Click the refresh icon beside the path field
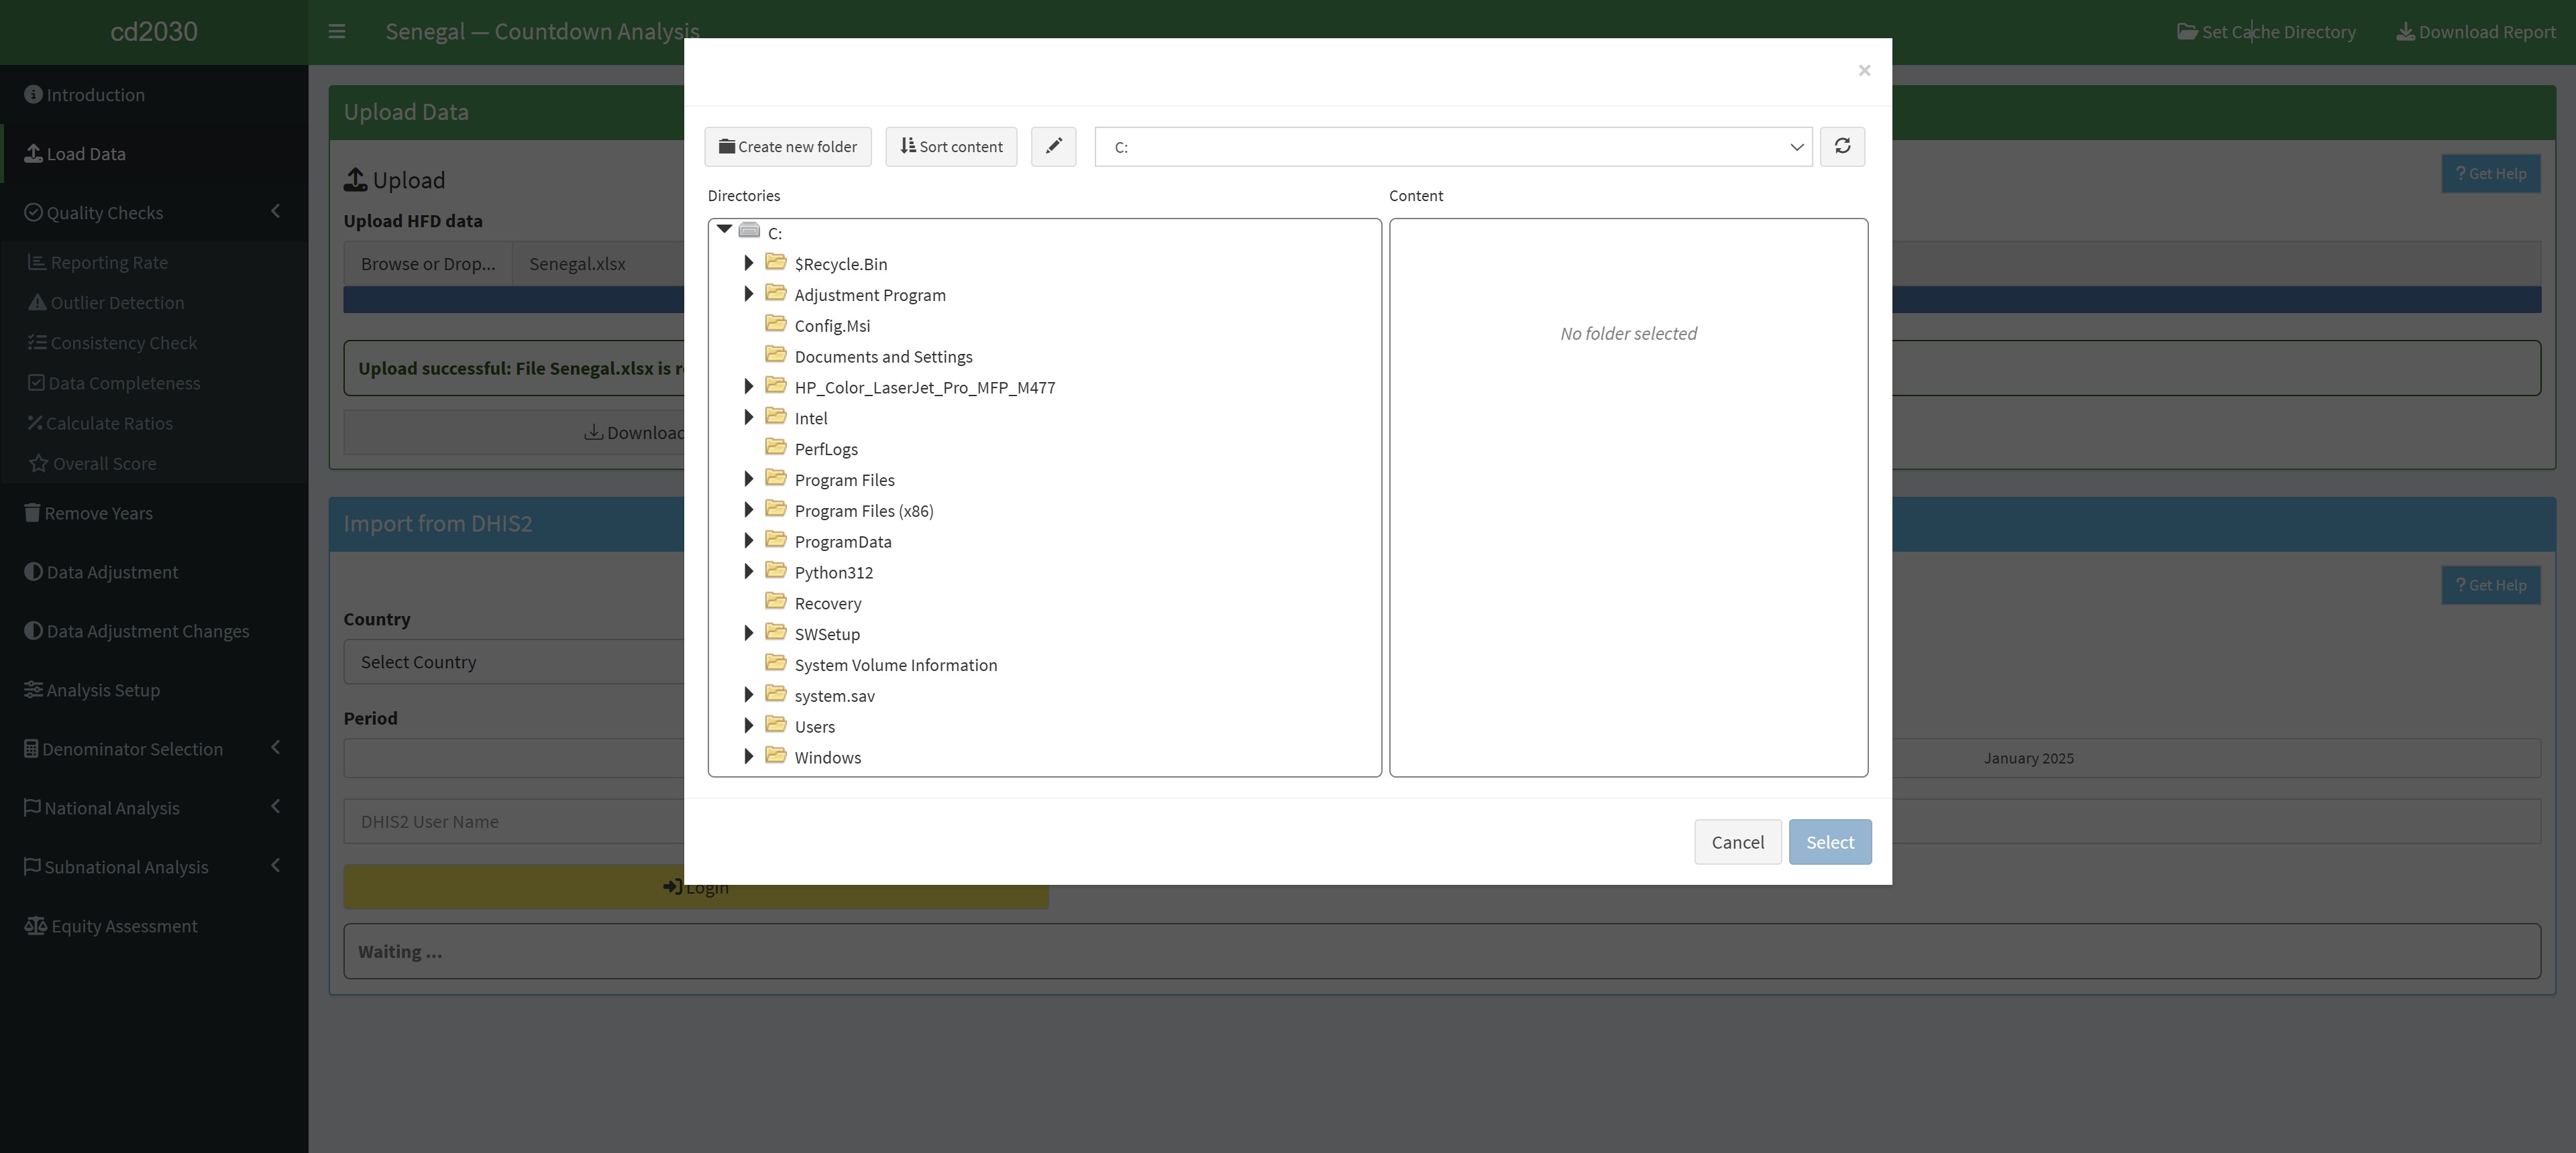Viewport: 2576px width, 1153px height. [1842, 147]
